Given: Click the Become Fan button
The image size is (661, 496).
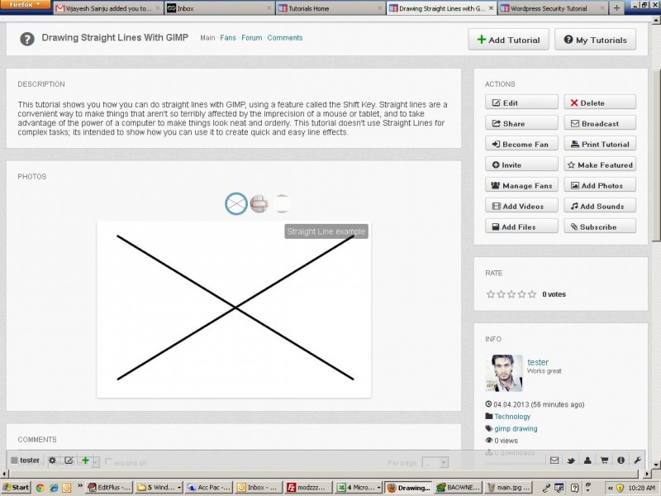Looking at the screenshot, I should (x=521, y=144).
